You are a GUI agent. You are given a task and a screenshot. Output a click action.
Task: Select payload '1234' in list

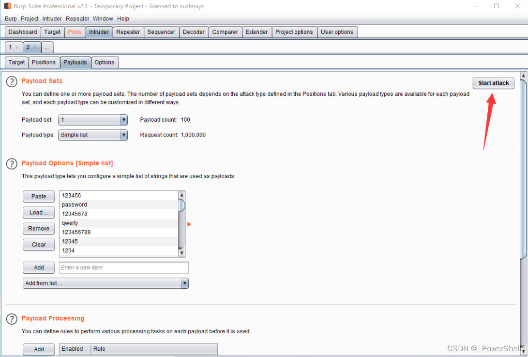119,250
